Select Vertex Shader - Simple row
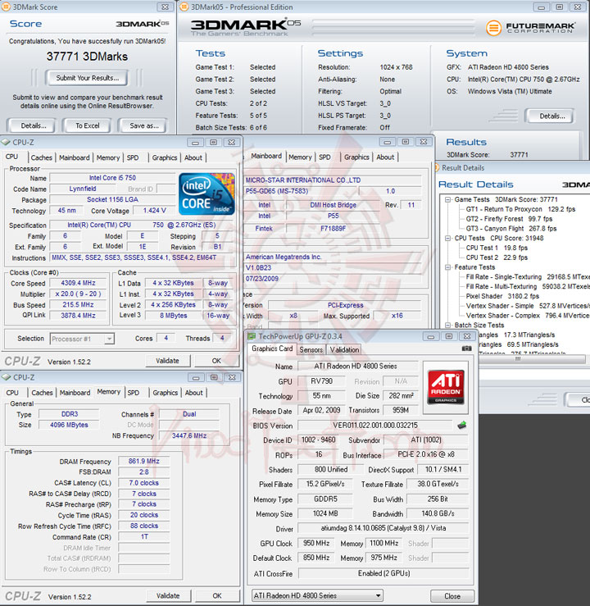590x606 pixels. point(528,306)
